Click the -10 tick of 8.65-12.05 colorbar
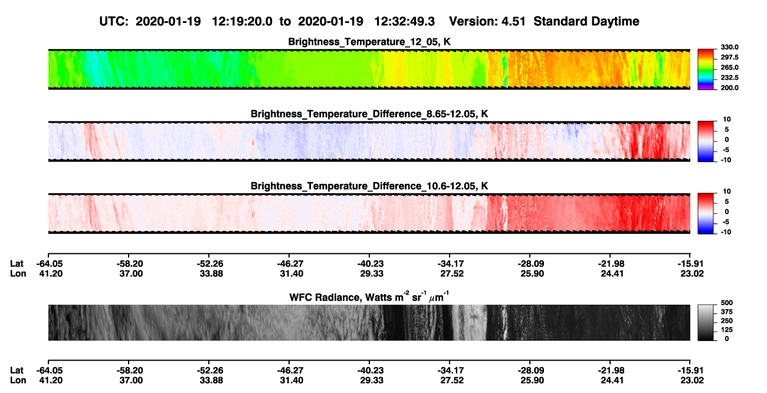This screenshot has width=767, height=393. 726,160
